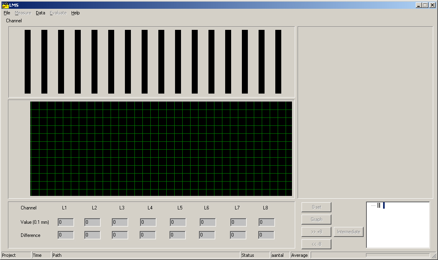This screenshot has width=438, height=260.
Task: Click the Evaluate menu item
Action: [58, 13]
